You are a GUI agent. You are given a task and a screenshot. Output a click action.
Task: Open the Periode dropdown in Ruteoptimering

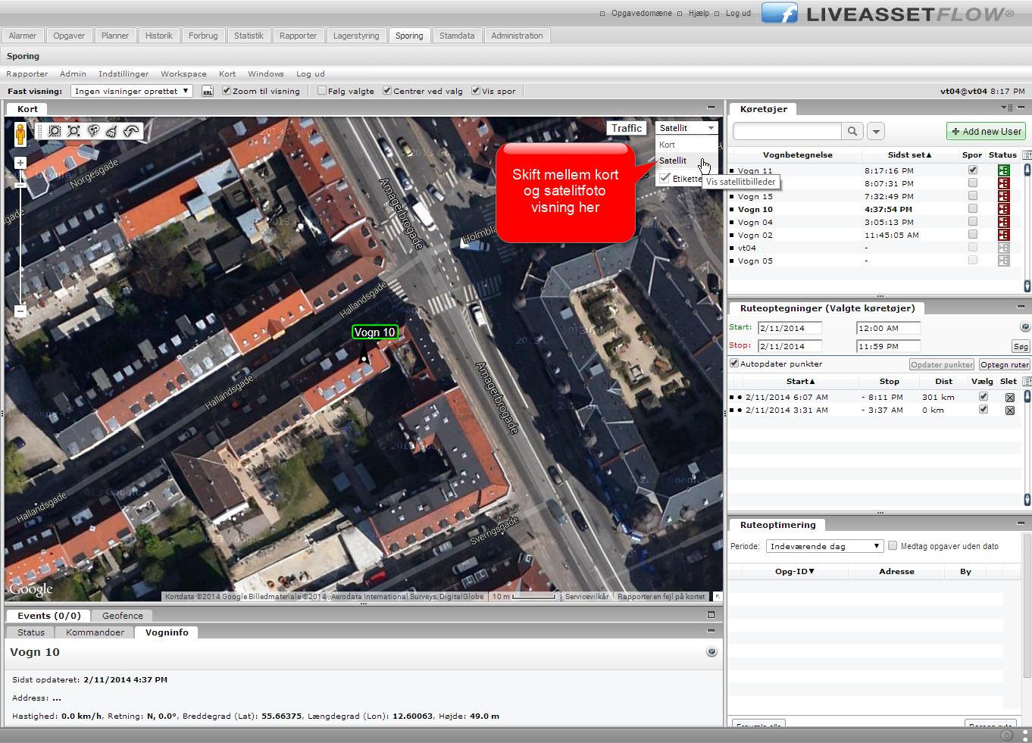pos(824,546)
